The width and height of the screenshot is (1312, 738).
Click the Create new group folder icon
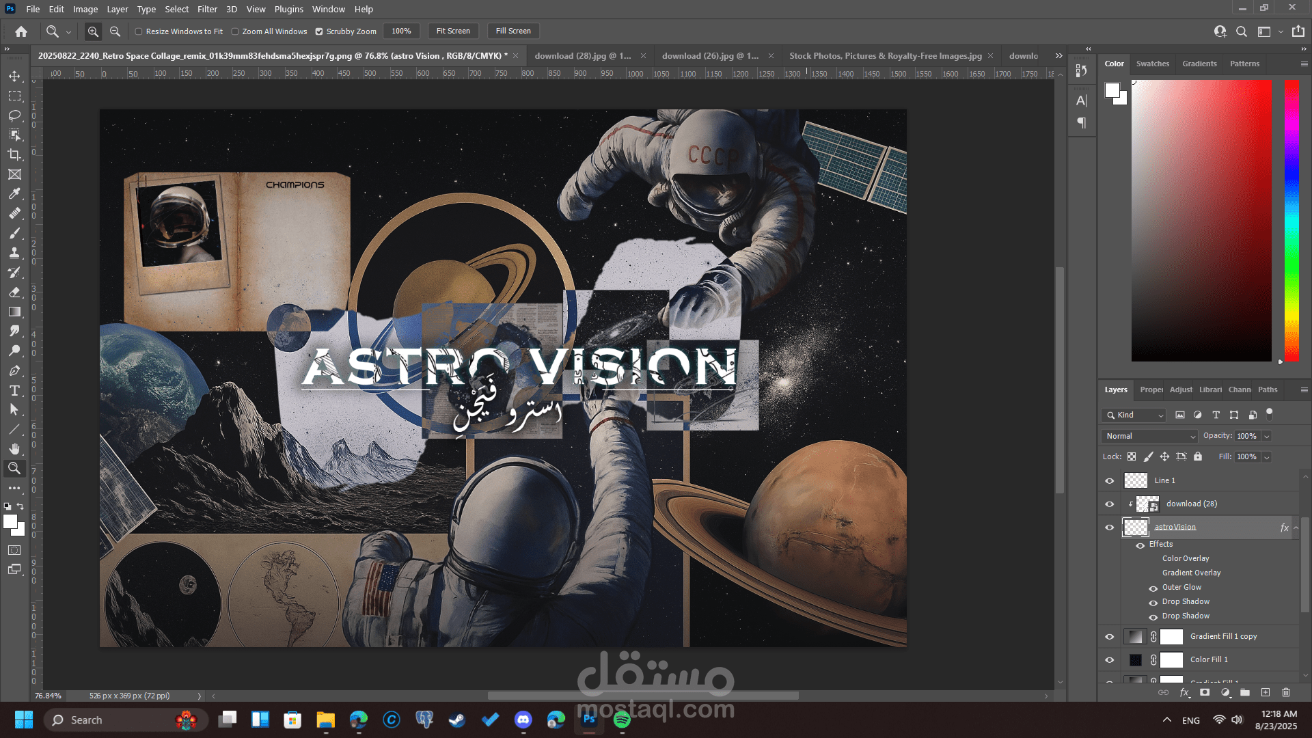[x=1244, y=692]
